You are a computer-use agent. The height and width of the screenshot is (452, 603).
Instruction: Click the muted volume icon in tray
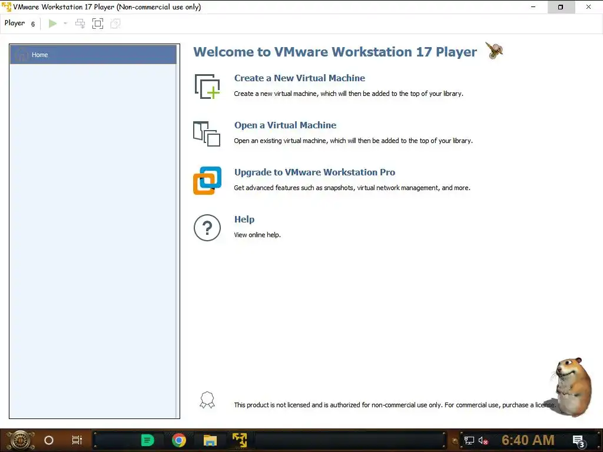pos(483,440)
